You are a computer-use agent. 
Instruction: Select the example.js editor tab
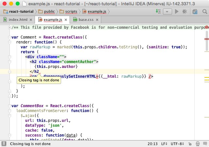(53, 20)
